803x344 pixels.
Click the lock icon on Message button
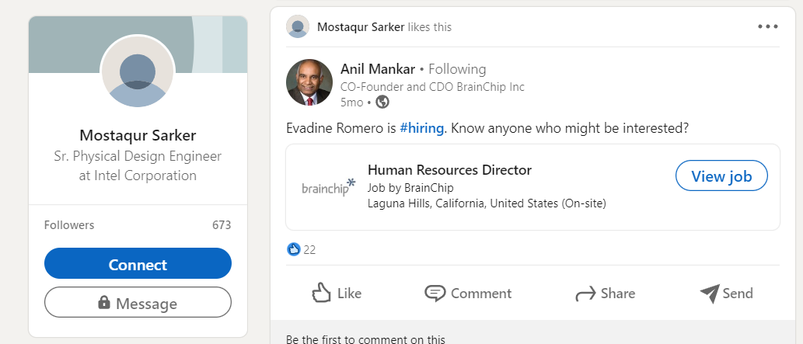(x=104, y=303)
